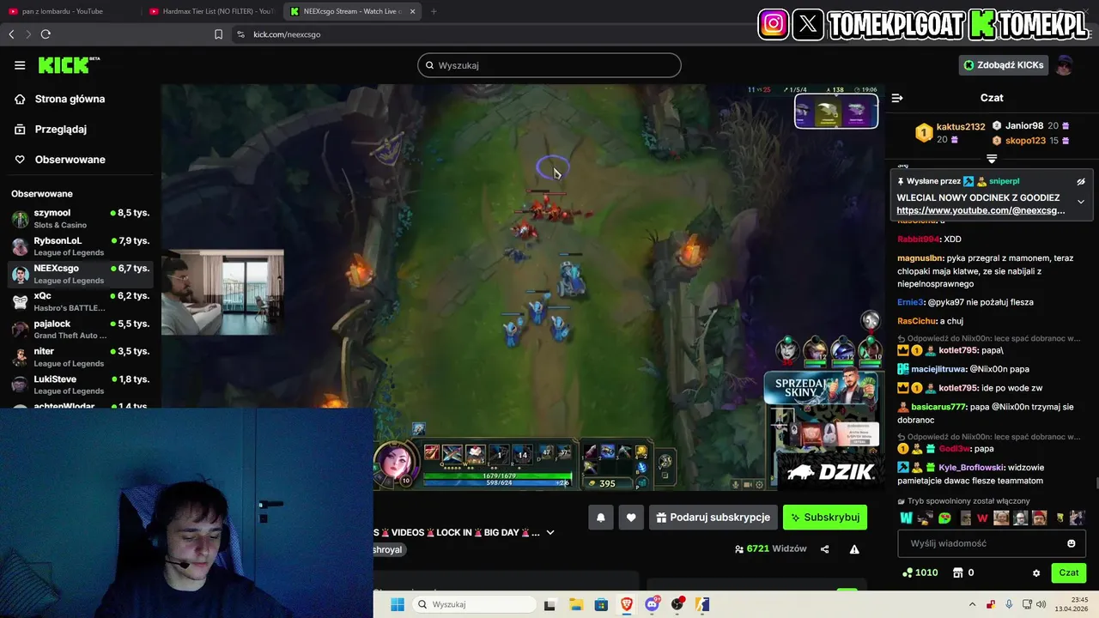Open a new browser tab
The height and width of the screenshot is (618, 1099).
434,11
